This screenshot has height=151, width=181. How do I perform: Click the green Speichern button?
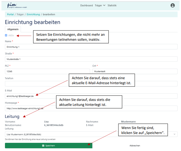(49, 145)
